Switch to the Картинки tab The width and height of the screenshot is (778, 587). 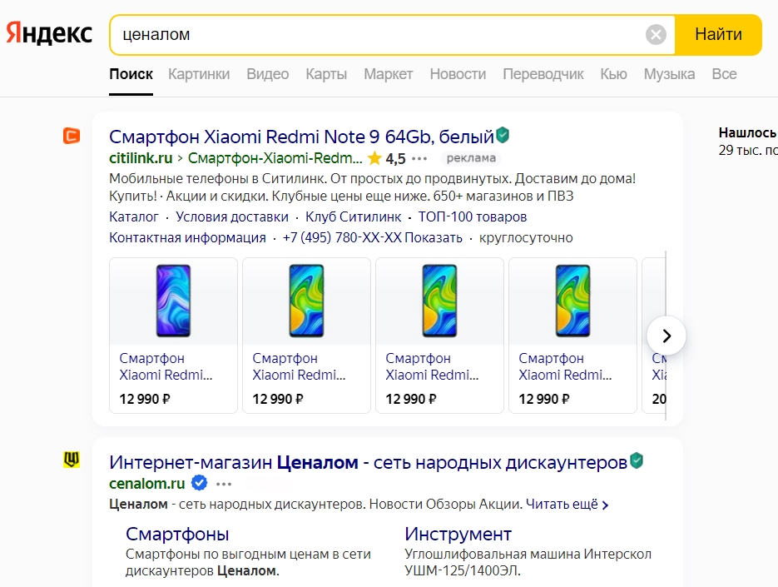pyautogui.click(x=199, y=74)
